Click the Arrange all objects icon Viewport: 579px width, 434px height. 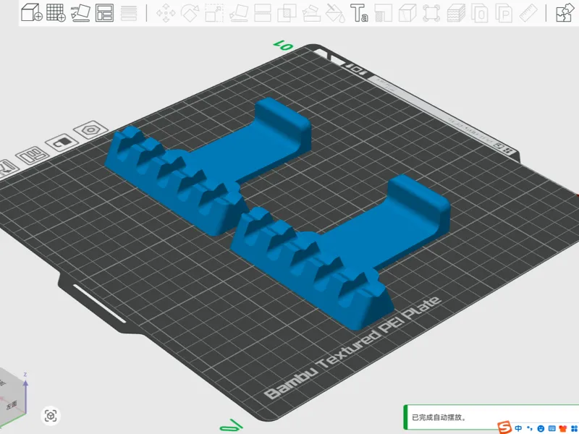pyautogui.click(x=104, y=12)
